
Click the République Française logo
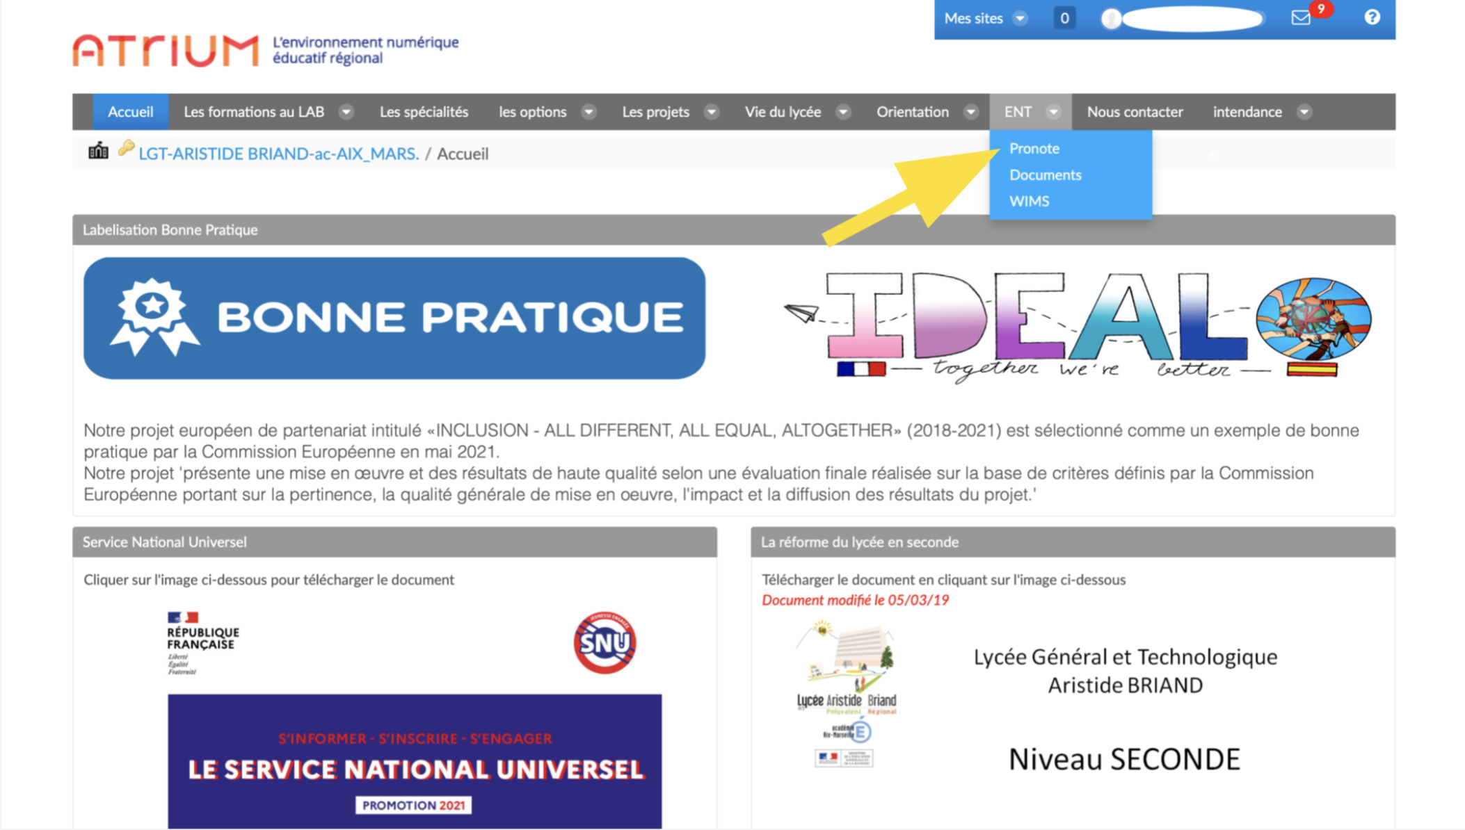(x=202, y=643)
